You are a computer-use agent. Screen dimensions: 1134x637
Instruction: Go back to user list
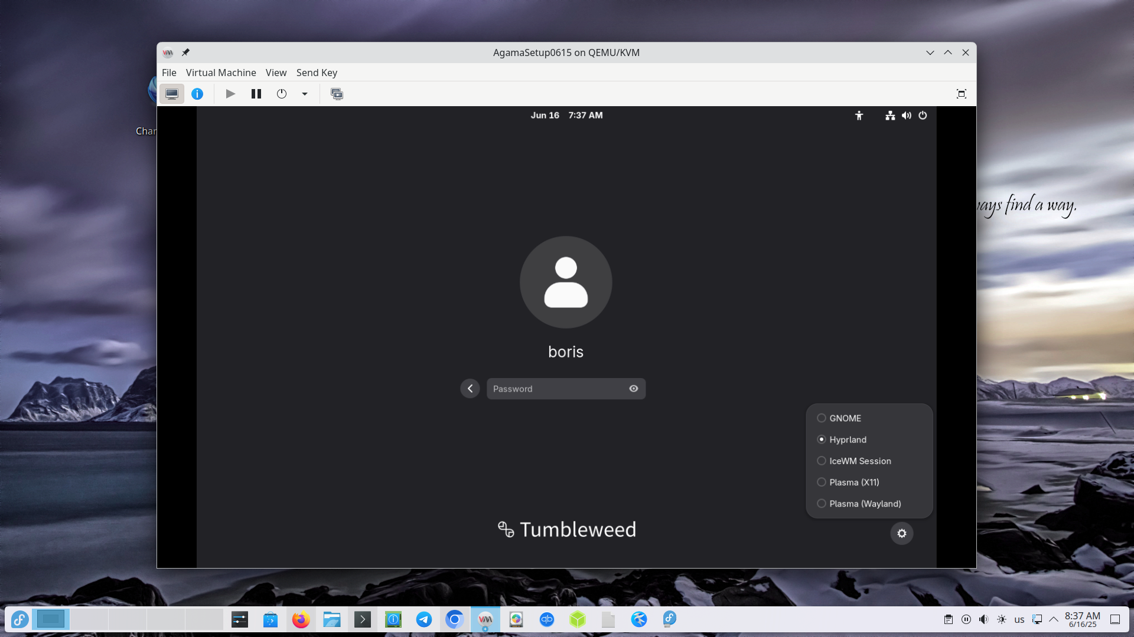[x=470, y=389]
